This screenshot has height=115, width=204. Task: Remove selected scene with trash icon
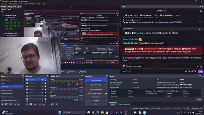click(x=6, y=104)
